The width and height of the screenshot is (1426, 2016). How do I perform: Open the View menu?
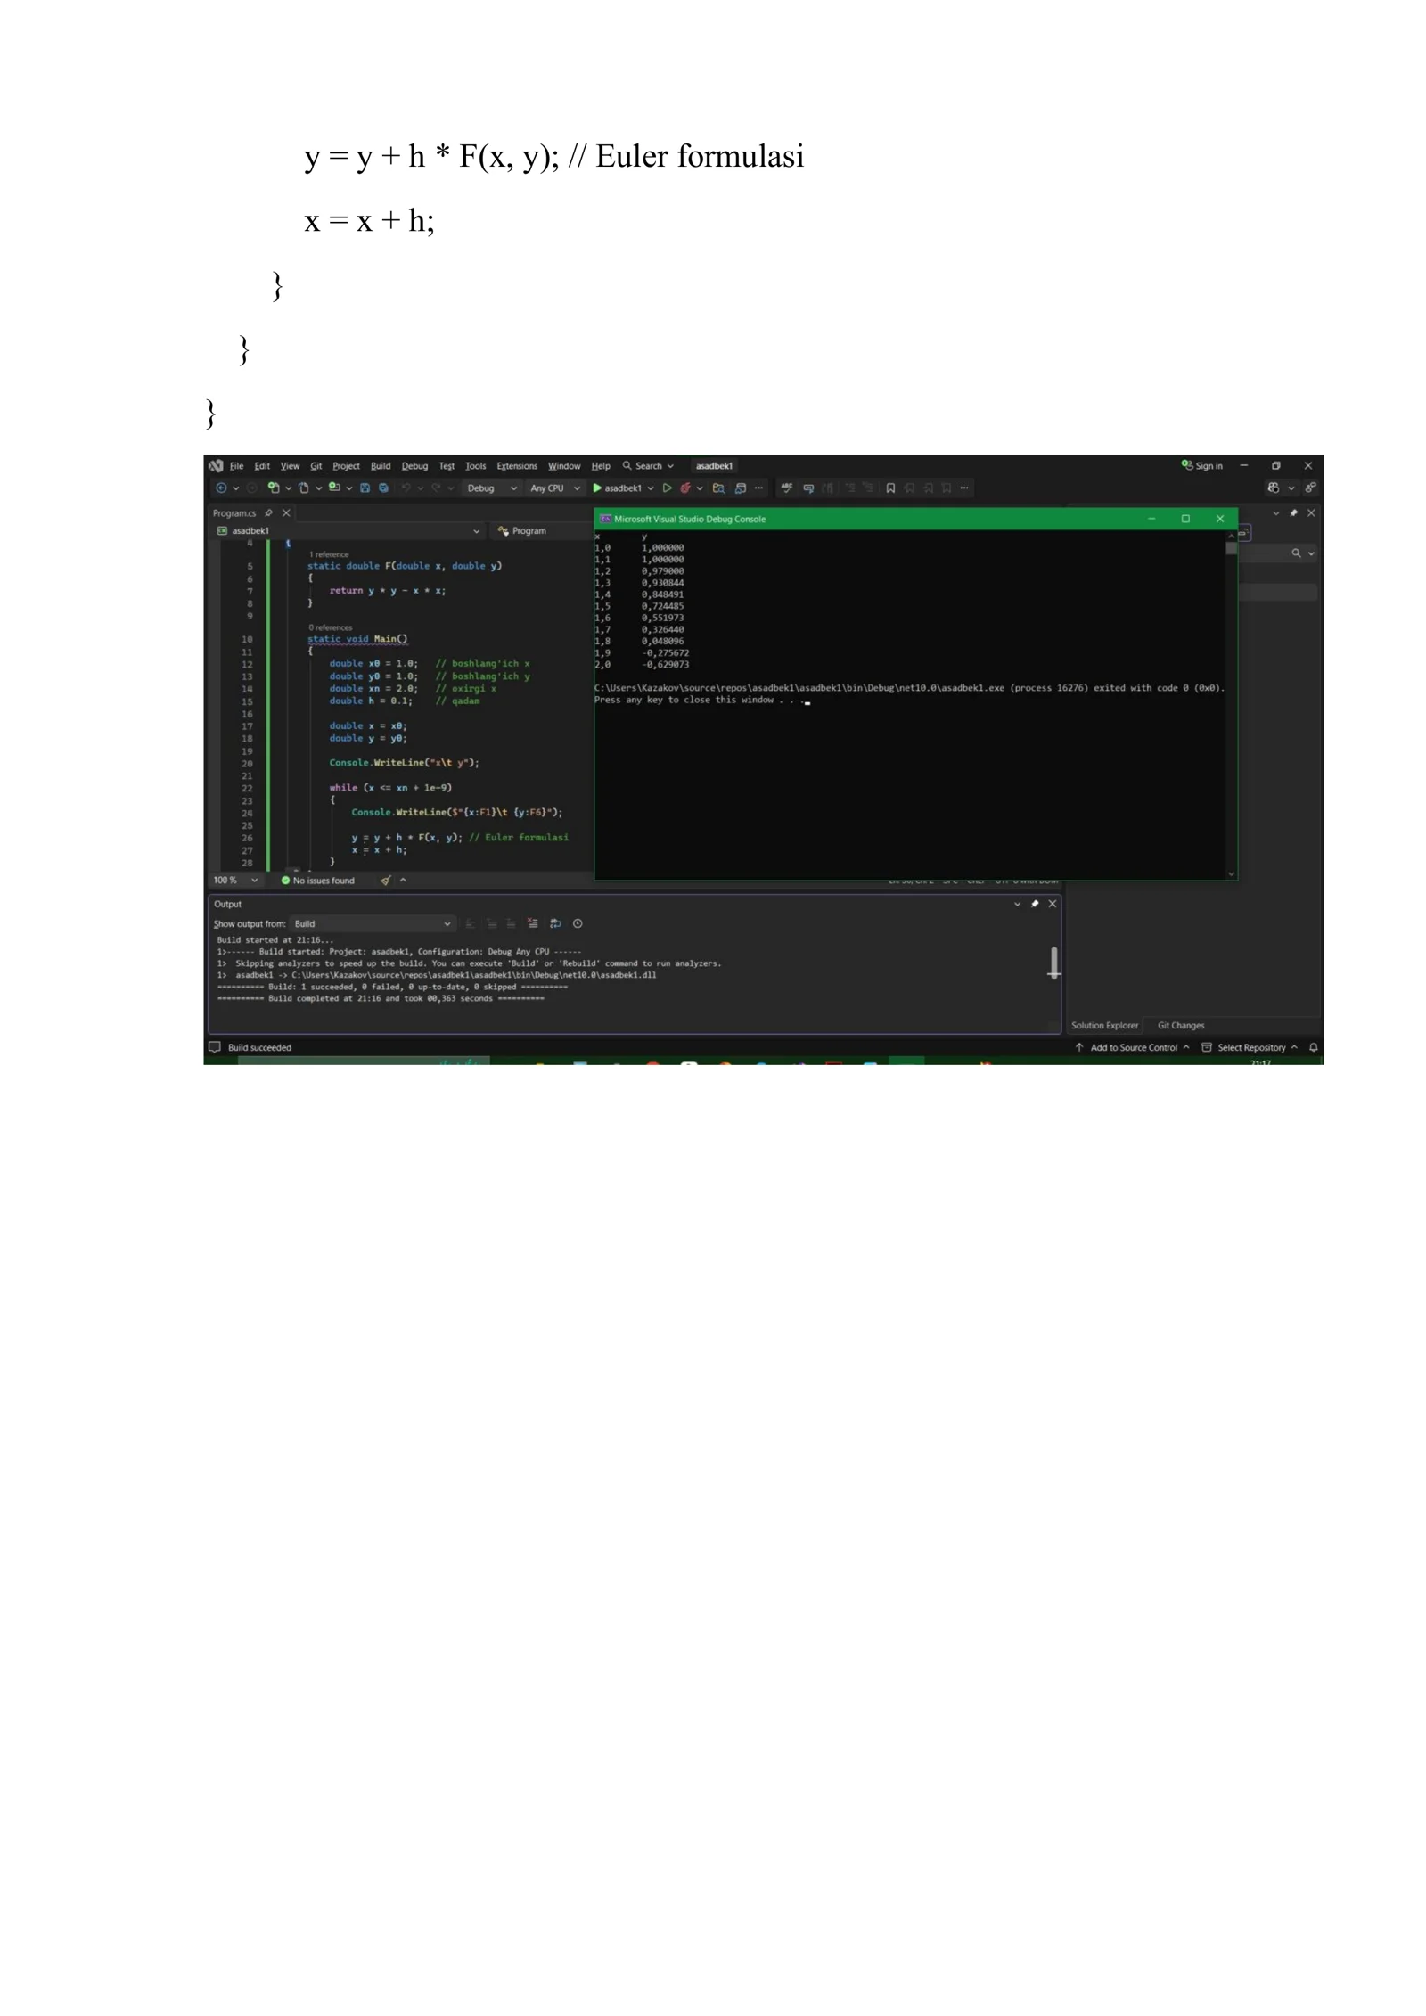click(x=291, y=466)
